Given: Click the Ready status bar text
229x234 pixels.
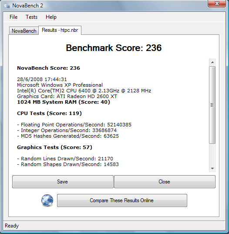Looking at the screenshot, I should (12, 226).
